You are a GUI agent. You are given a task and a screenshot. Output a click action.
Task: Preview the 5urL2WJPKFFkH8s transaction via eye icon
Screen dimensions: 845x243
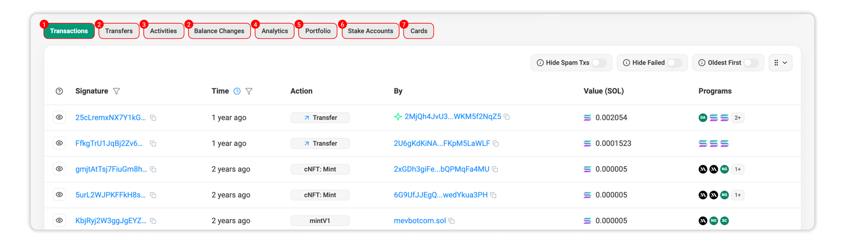[59, 195]
